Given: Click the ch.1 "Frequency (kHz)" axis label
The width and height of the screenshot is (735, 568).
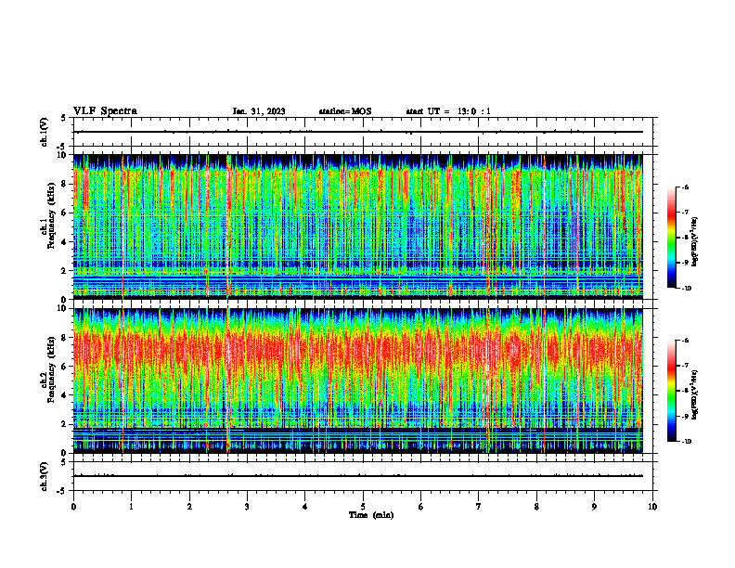Looking at the screenshot, I should tap(51, 215).
